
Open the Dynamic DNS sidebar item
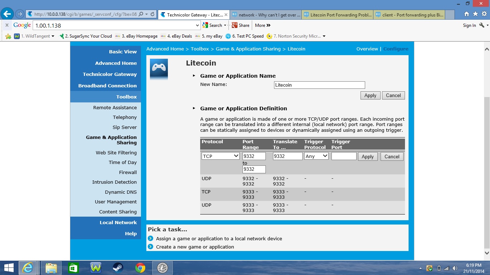click(x=121, y=192)
